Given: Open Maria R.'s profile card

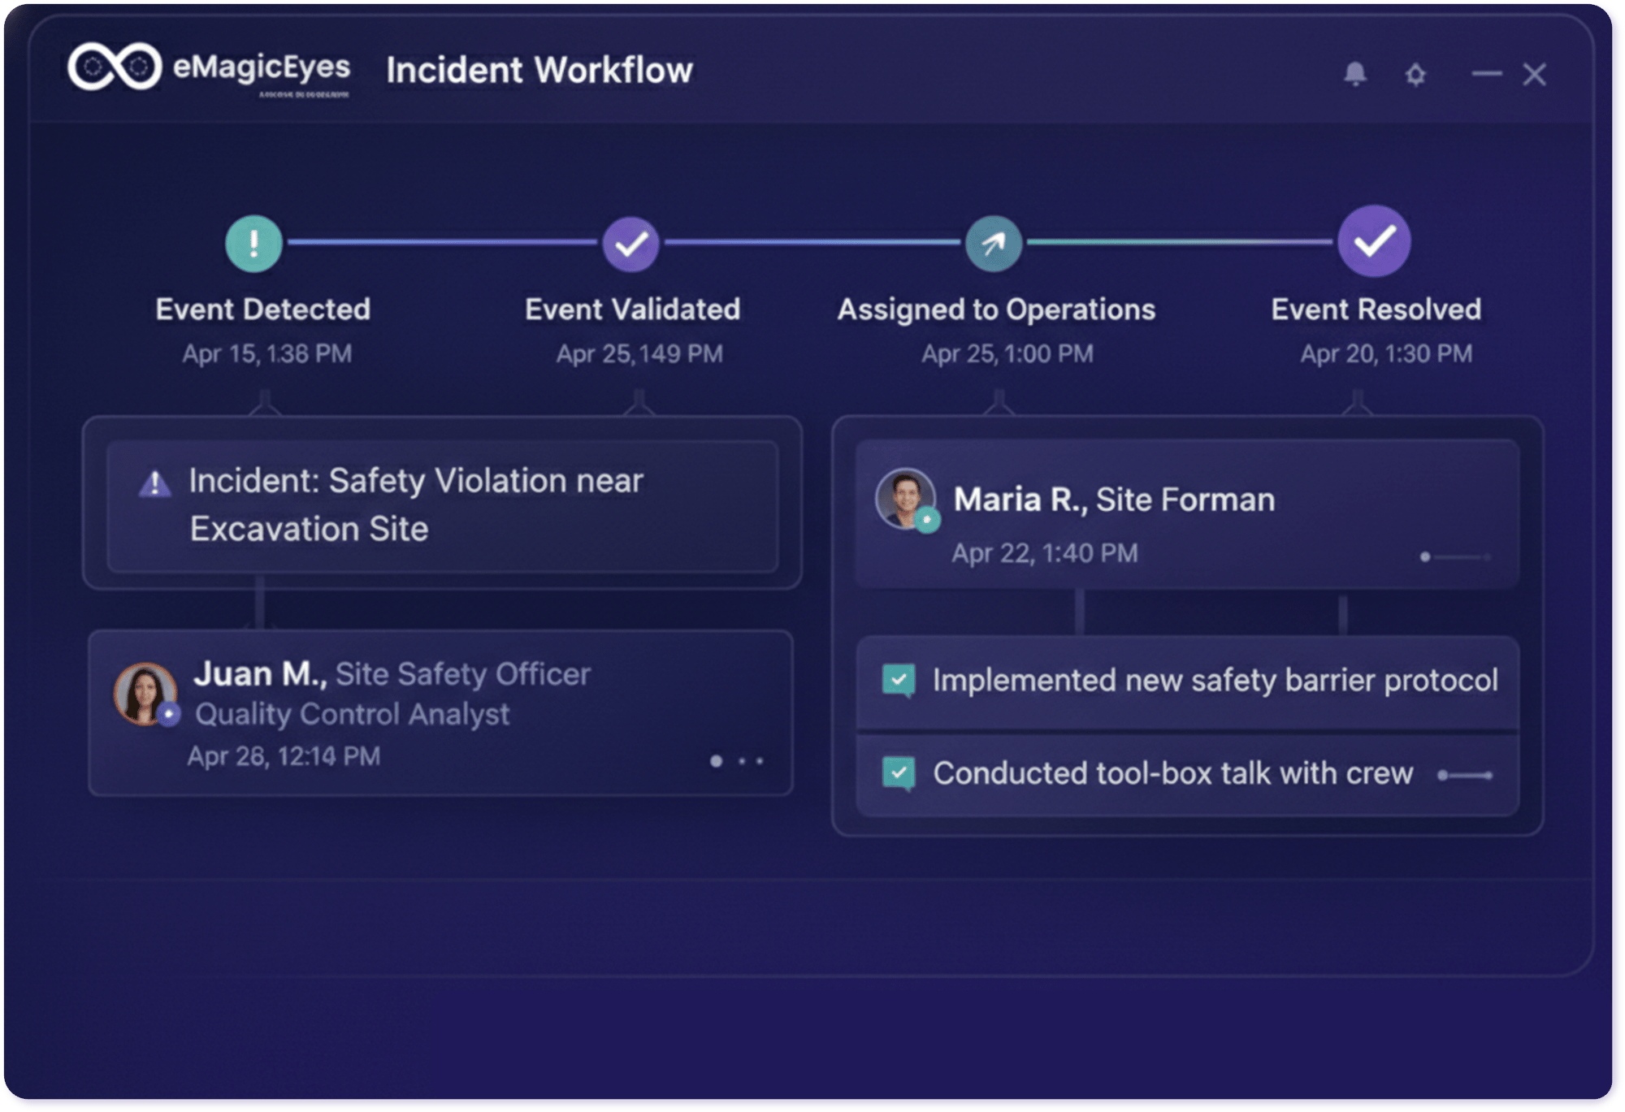Looking at the screenshot, I should click(x=1113, y=500).
